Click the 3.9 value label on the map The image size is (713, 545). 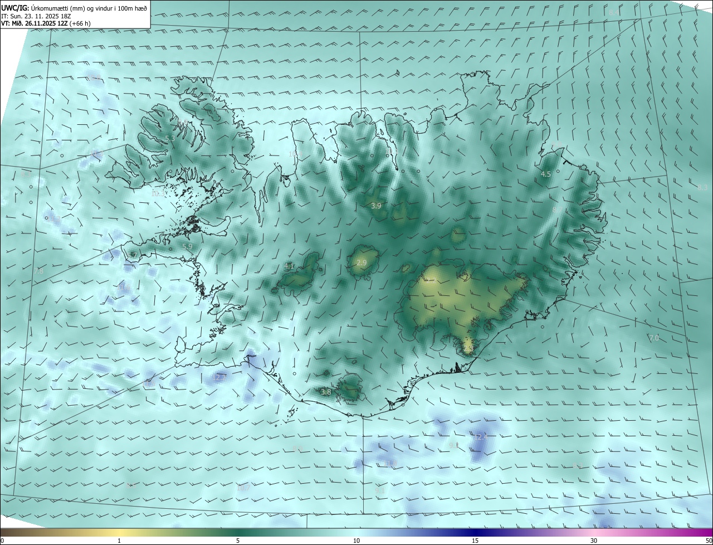[x=376, y=206]
